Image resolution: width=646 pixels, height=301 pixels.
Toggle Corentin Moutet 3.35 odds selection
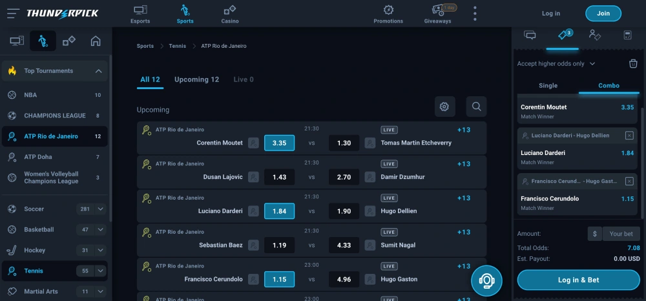coord(279,143)
